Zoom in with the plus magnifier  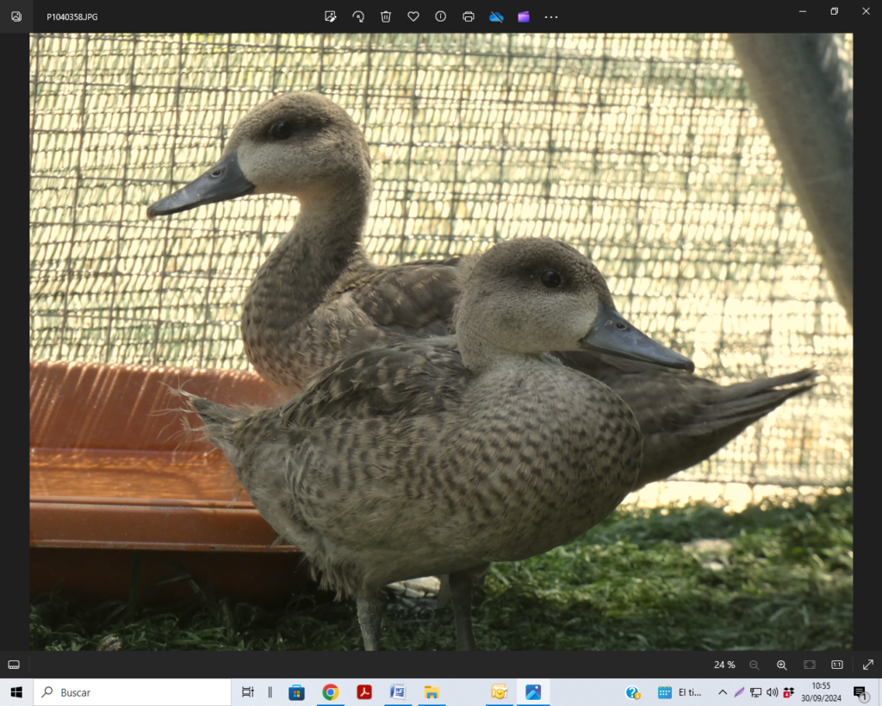[x=782, y=665]
